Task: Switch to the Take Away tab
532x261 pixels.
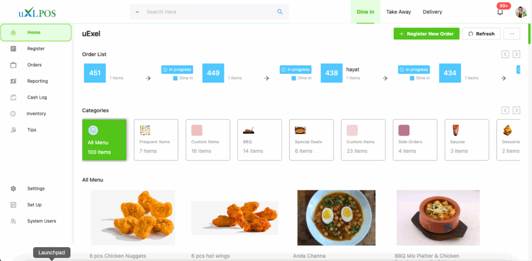Action: pos(398,12)
